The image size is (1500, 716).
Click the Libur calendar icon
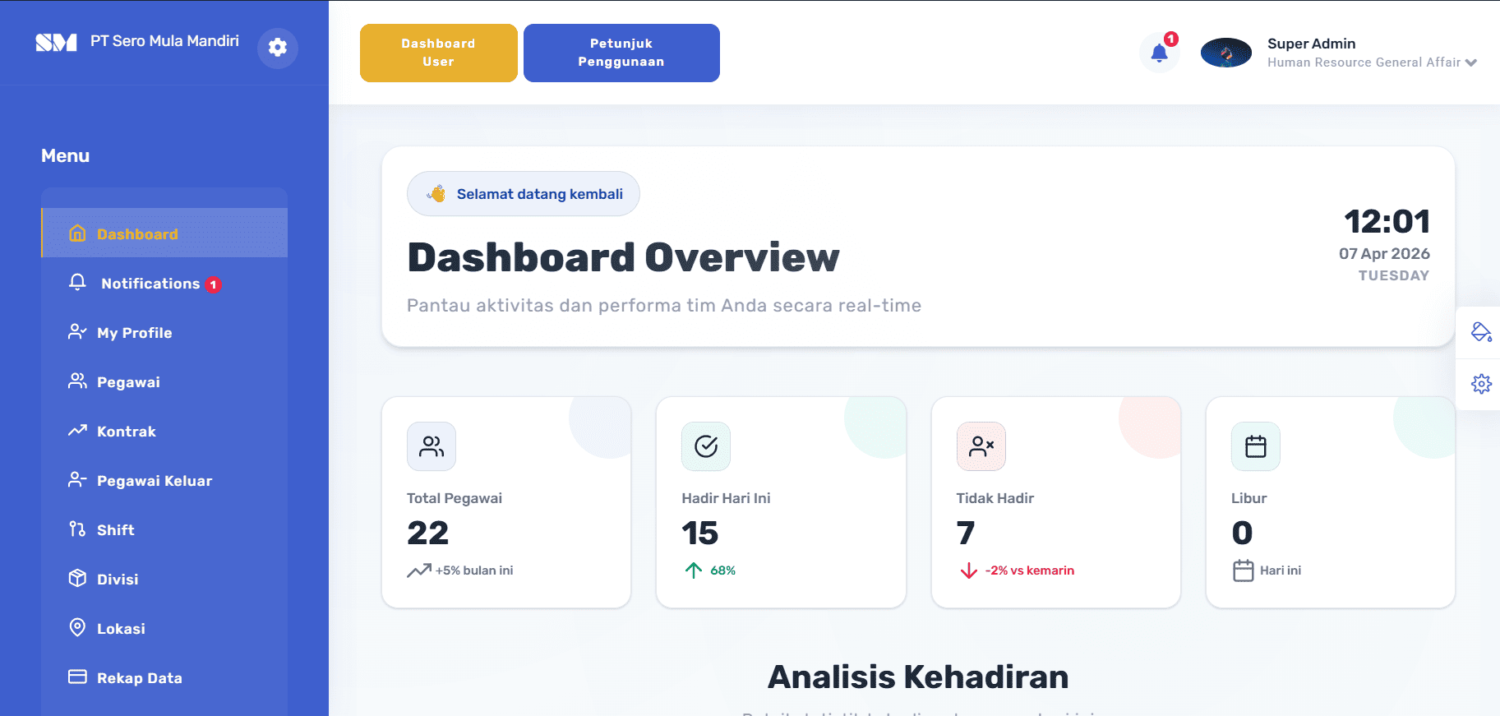1256,446
